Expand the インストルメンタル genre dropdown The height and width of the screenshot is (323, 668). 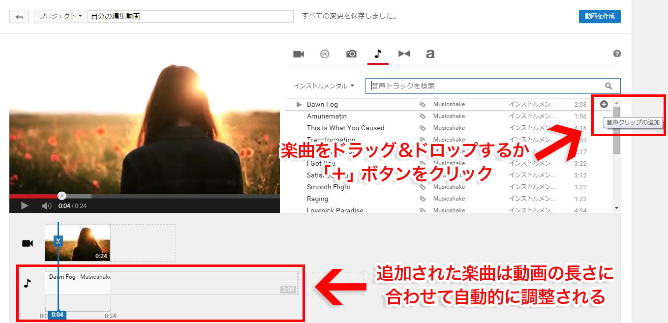click(324, 86)
